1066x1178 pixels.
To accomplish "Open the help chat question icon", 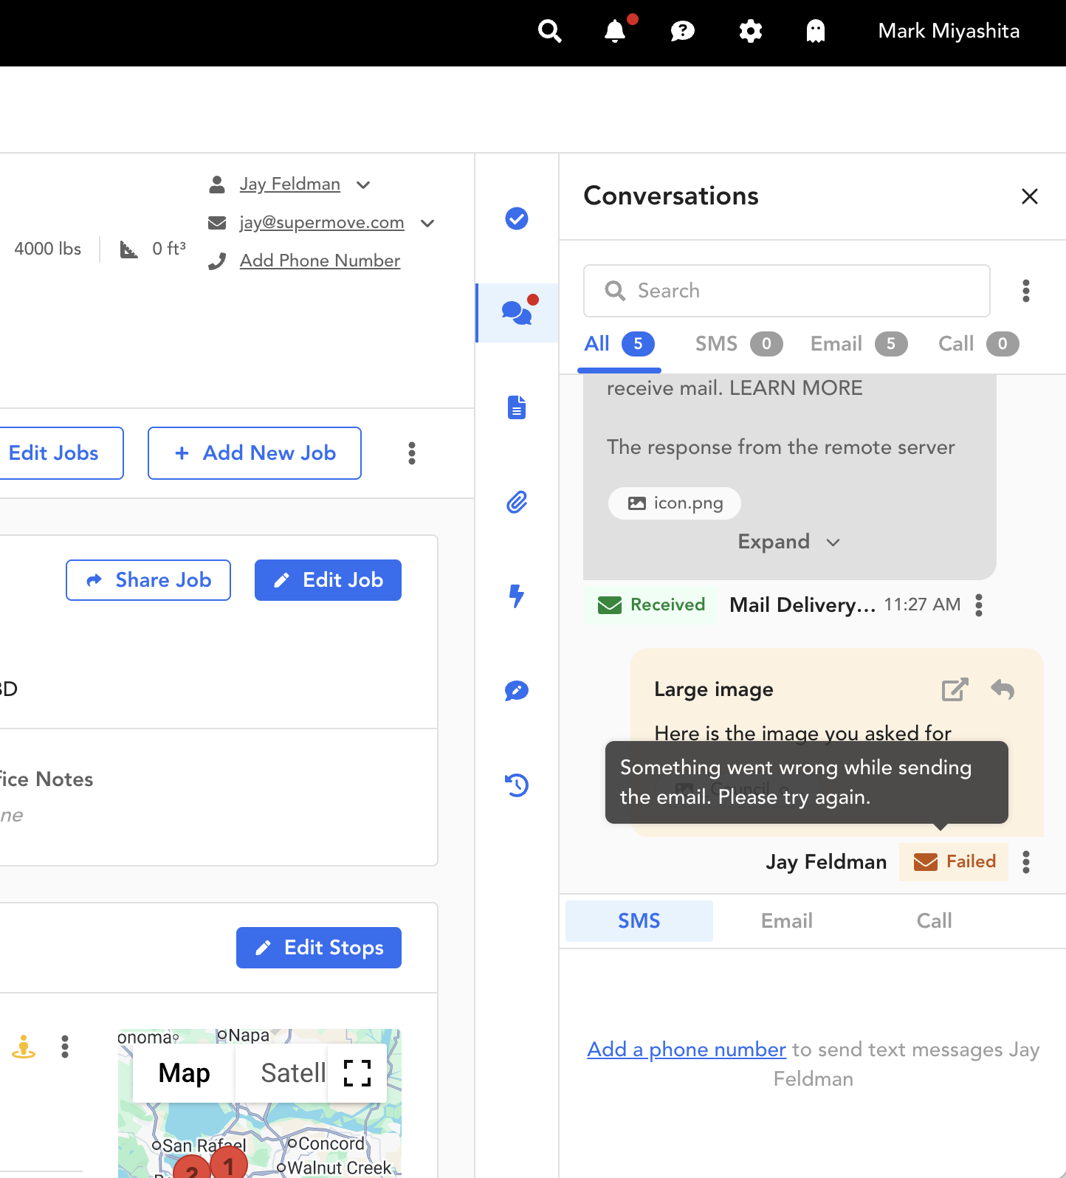I will coord(682,31).
